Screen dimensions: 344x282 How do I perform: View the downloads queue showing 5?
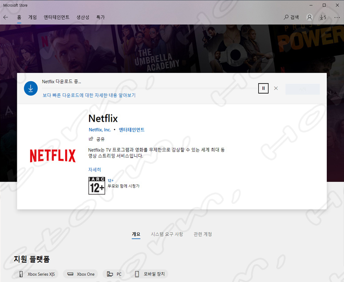coord(323,17)
